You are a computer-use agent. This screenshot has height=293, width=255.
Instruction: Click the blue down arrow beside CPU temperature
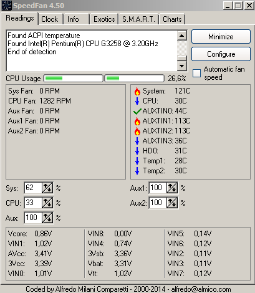137,101
